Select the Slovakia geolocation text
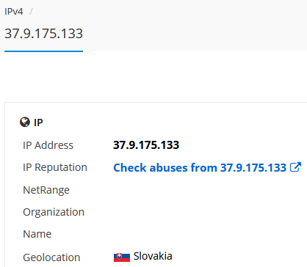 (x=153, y=256)
